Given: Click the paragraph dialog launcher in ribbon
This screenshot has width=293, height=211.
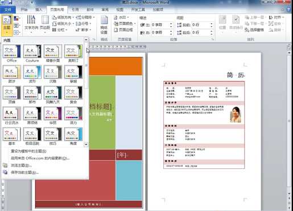Looking at the screenshot, I should pos(213,39).
